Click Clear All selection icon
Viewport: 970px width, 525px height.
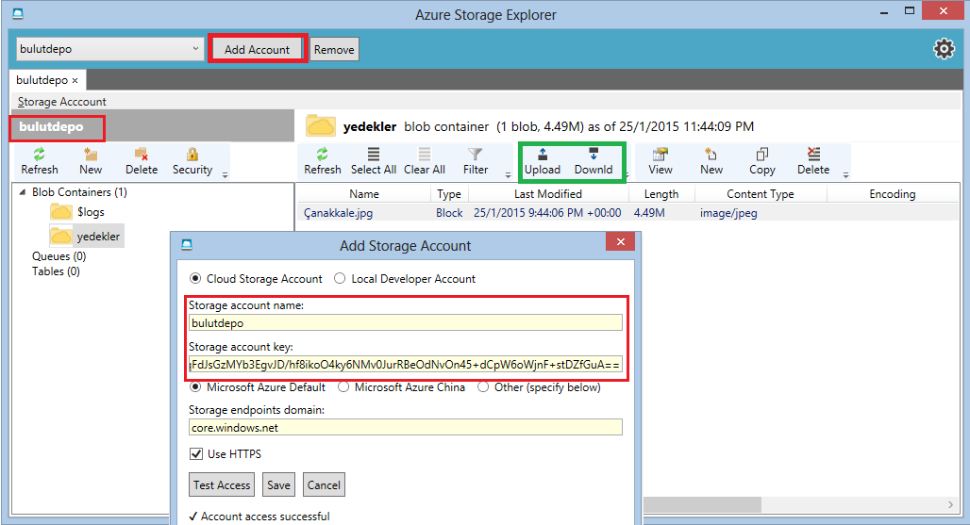[425, 161]
